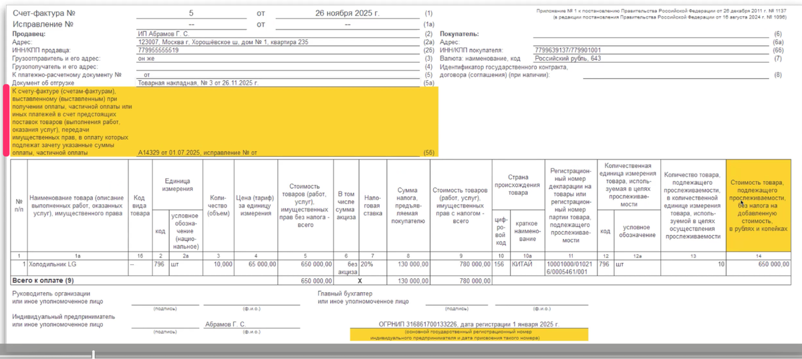
Task: Click the "Регистрационный номер декларации" column header
Action: pos(570,206)
